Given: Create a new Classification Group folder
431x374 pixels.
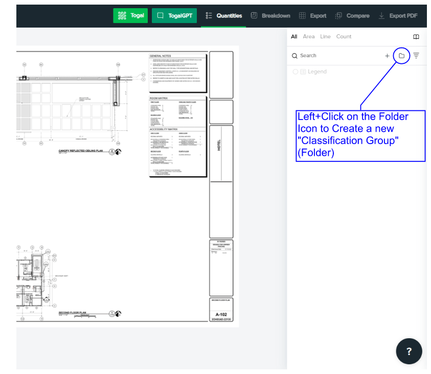Looking at the screenshot, I should tap(402, 55).
